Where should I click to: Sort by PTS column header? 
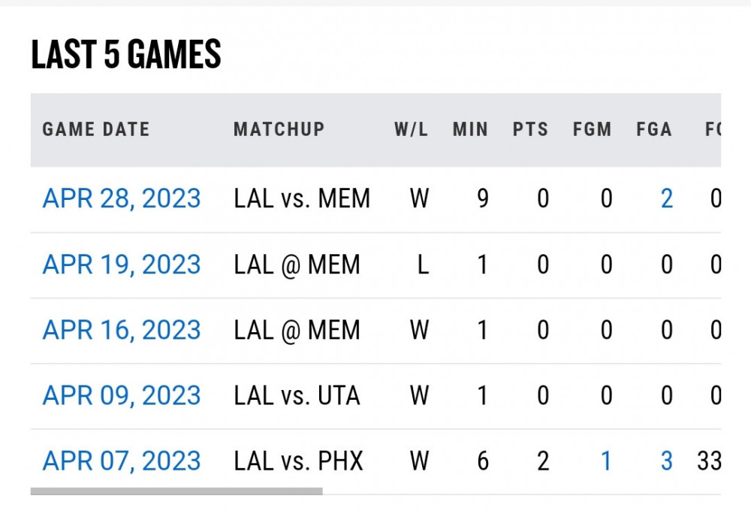click(x=530, y=129)
